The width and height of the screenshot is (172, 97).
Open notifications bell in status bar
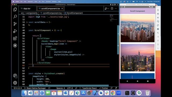point(116,88)
